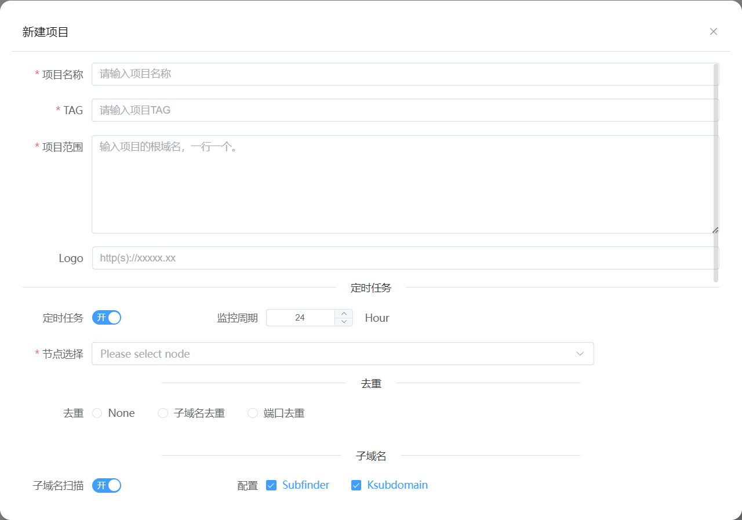
Task: Click the 项目名称 input field
Action: coord(405,74)
